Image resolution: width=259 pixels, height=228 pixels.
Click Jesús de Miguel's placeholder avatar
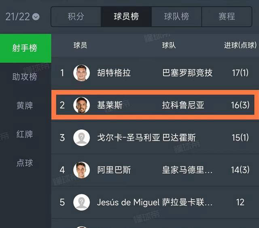click(x=81, y=202)
